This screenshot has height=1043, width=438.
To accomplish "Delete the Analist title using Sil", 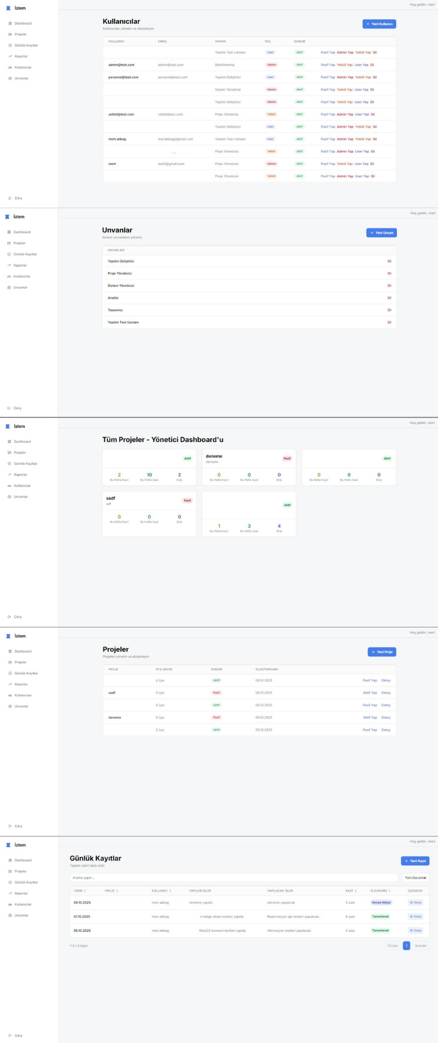I will click(389, 298).
